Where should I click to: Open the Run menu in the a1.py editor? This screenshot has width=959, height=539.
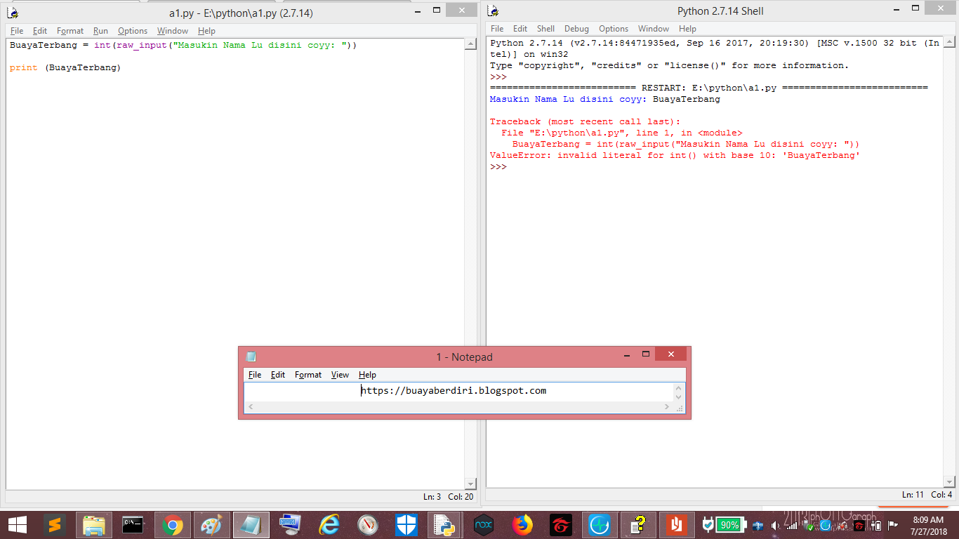point(100,31)
